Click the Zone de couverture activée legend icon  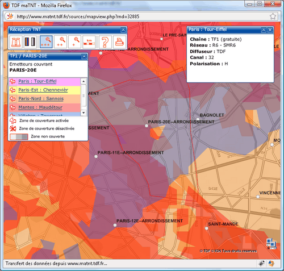(13, 120)
